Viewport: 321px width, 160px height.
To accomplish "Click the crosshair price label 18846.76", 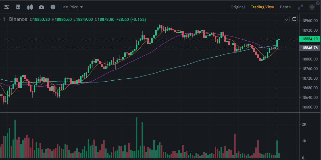I will [310, 48].
